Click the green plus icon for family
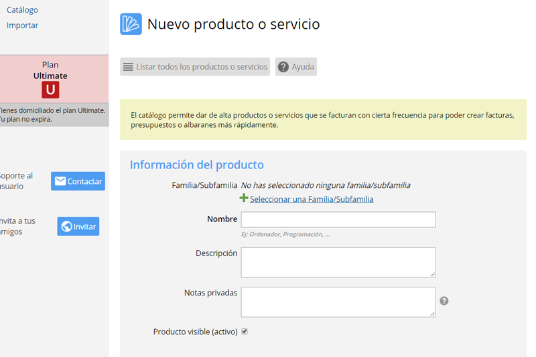The image size is (536, 357). point(244,198)
